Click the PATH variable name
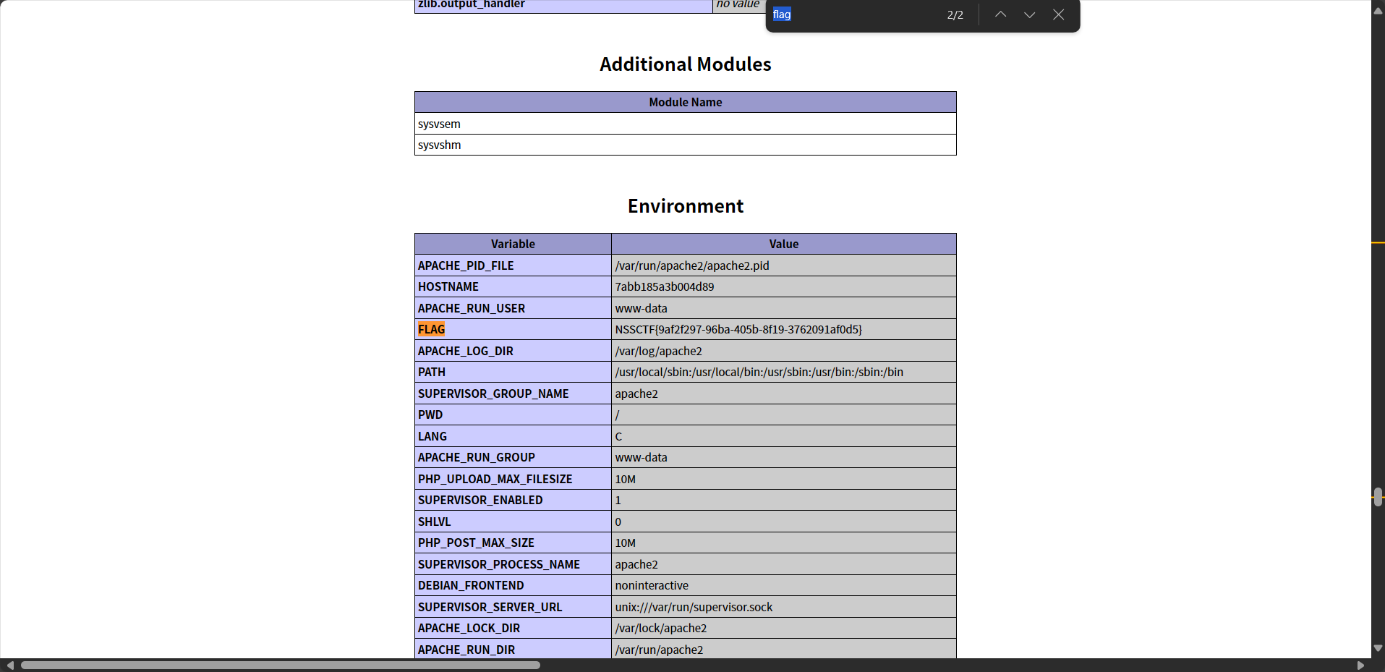The height and width of the screenshot is (672, 1385). point(432,372)
